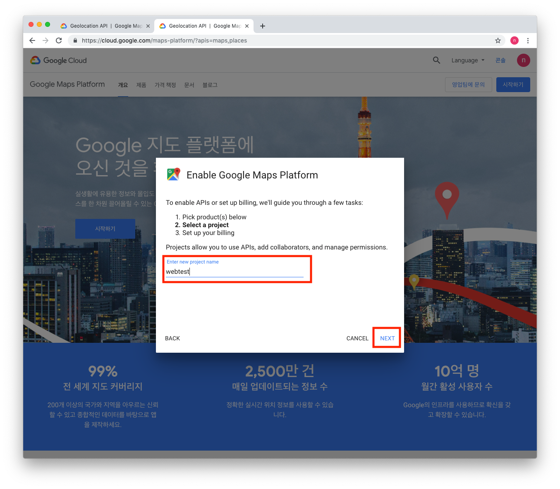Click the 'Set up your billing' step text
Screen dimensions: 560x489
(208, 233)
